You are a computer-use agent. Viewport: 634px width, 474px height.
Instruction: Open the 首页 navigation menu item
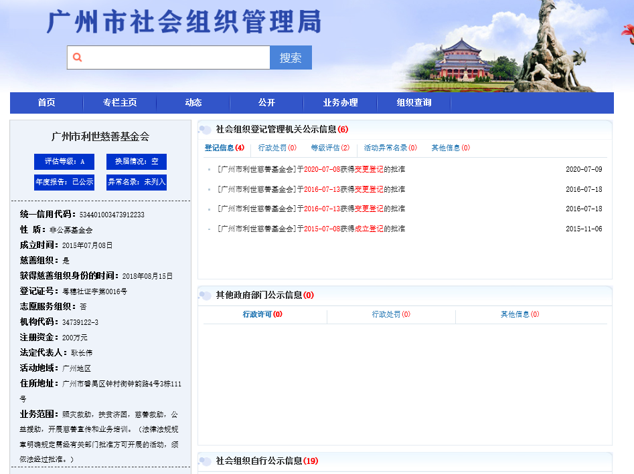[46, 103]
